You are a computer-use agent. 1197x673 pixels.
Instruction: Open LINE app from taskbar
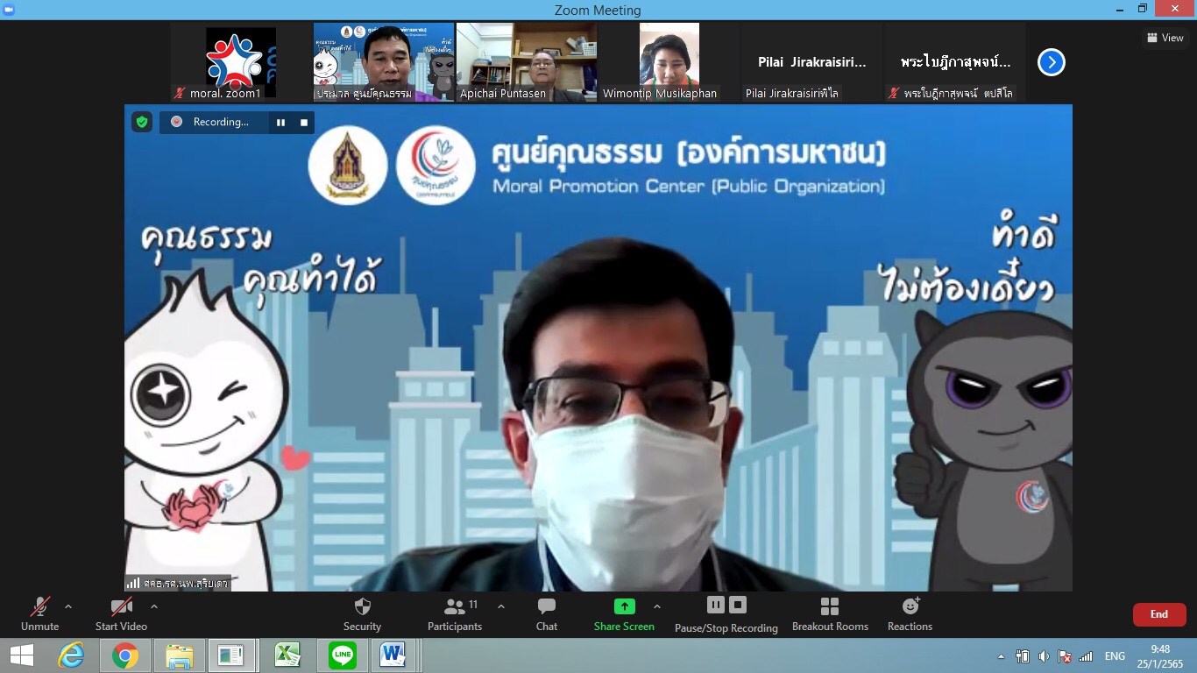[x=342, y=655]
